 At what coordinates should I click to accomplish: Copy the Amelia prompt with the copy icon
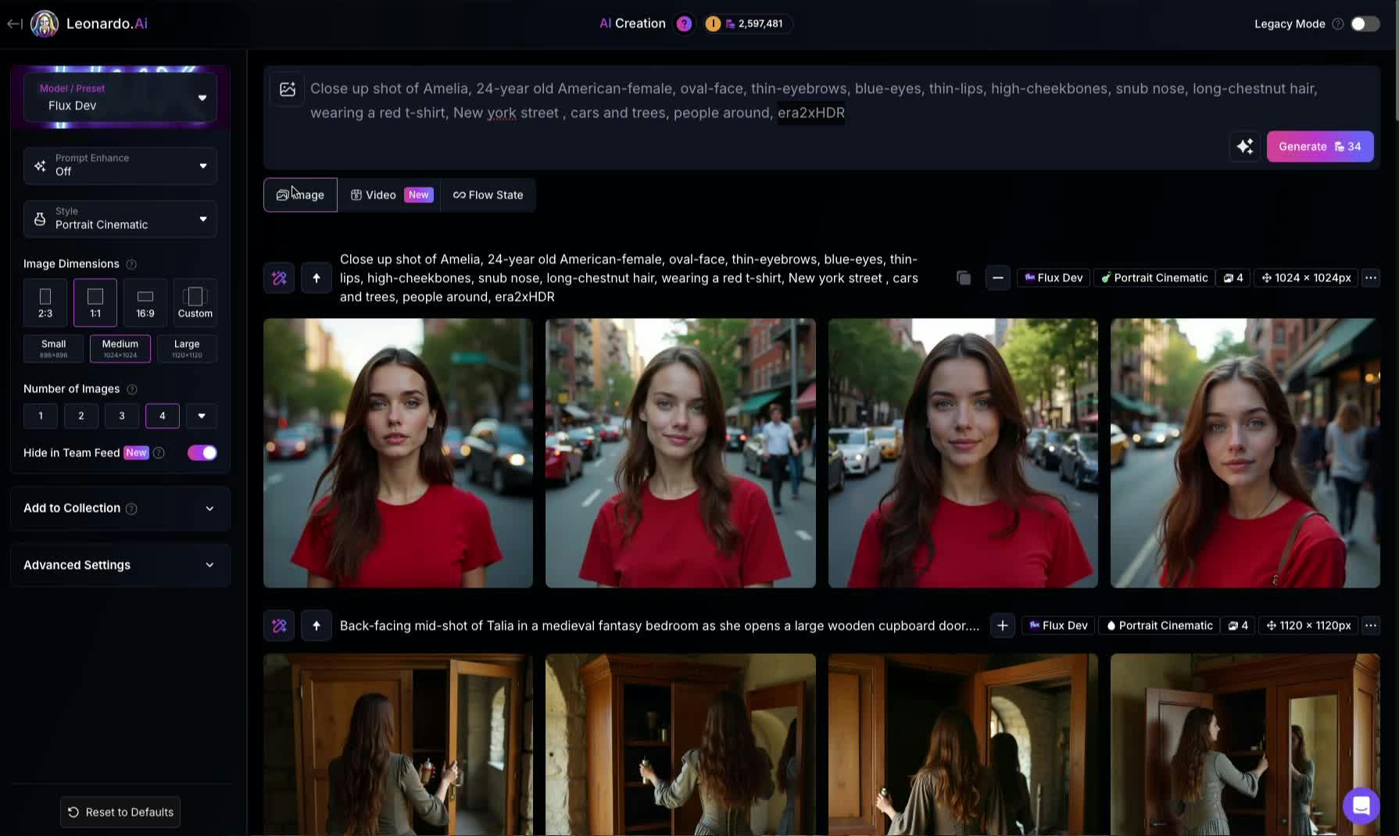click(x=964, y=278)
